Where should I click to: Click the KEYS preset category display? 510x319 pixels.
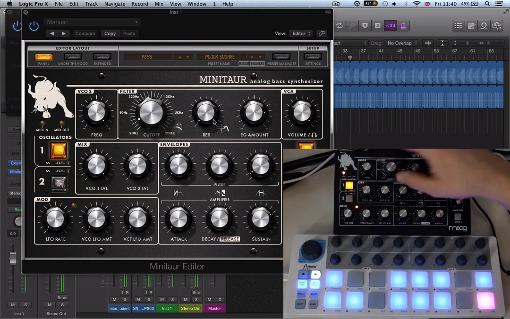[147, 57]
